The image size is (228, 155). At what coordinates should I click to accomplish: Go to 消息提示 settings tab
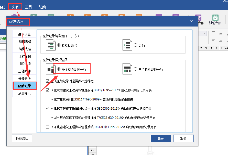click(x=25, y=93)
